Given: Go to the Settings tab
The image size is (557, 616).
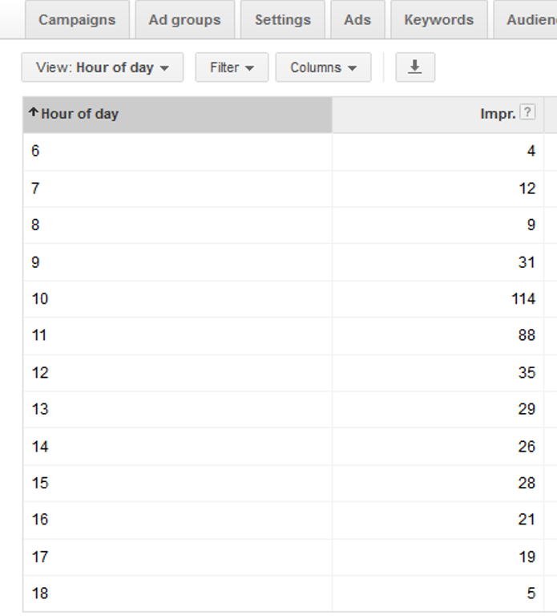Looking at the screenshot, I should point(283,19).
